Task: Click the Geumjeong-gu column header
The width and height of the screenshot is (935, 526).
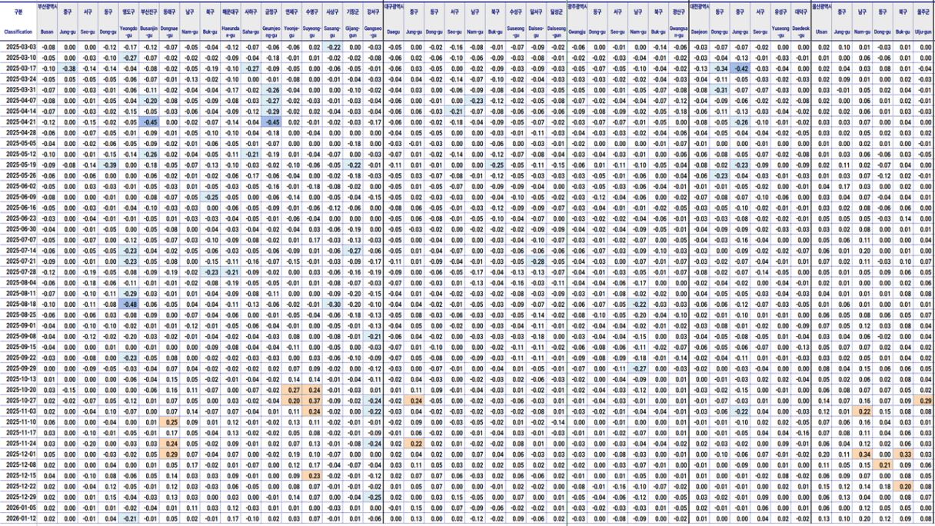Action: click(x=271, y=32)
